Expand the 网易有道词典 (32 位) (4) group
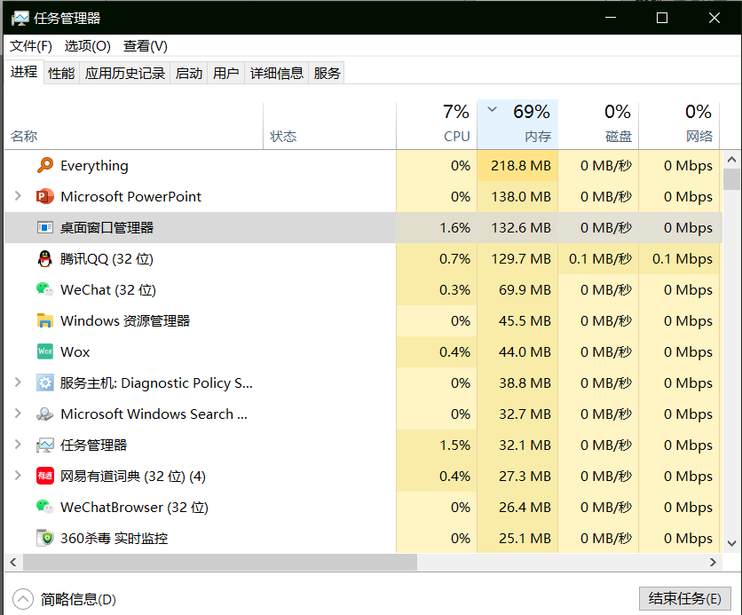Viewport: 742px width, 615px height. pos(18,476)
